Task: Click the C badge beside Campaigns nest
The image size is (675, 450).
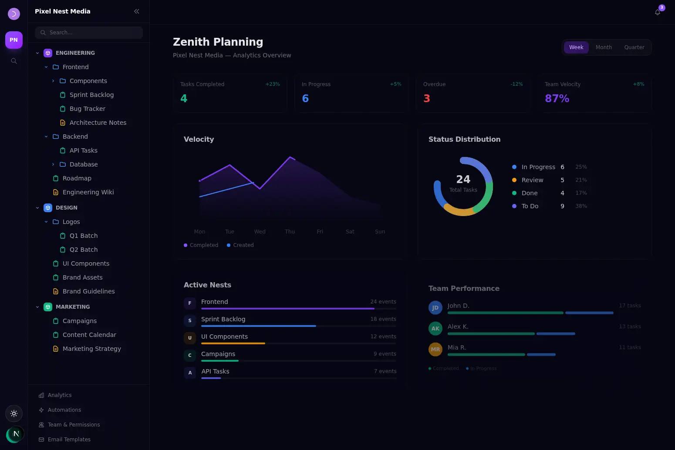Action: (x=190, y=355)
